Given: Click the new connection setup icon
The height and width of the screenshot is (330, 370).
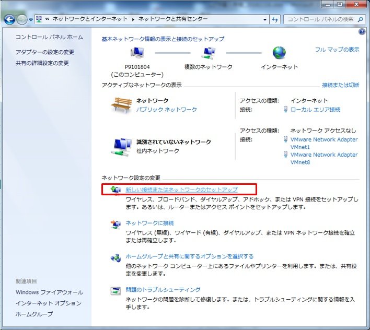Looking at the screenshot, I should coord(115,190).
